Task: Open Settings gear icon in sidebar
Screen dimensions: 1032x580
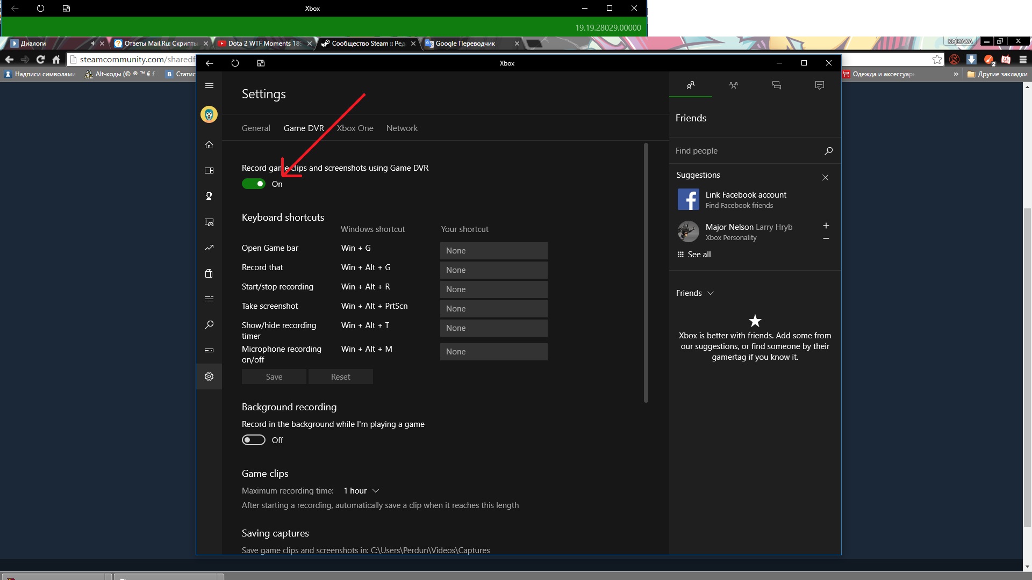Action: pyautogui.click(x=209, y=376)
